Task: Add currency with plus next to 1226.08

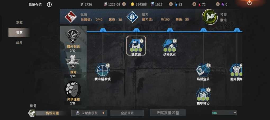Action: 124,4
